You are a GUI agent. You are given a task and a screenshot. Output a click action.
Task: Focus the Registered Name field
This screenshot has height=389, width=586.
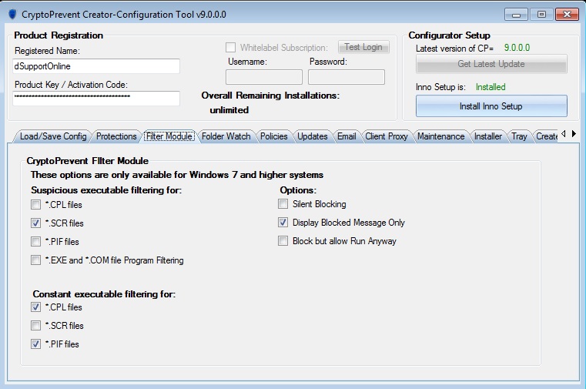tap(96, 66)
